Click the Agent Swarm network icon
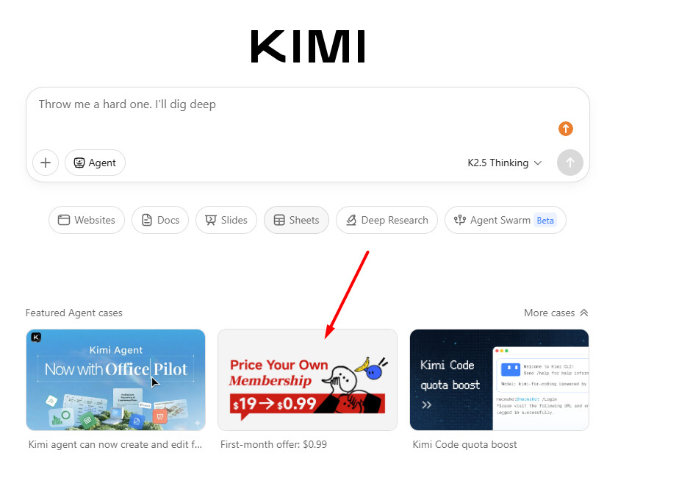This screenshot has width=690, height=481. (x=459, y=220)
